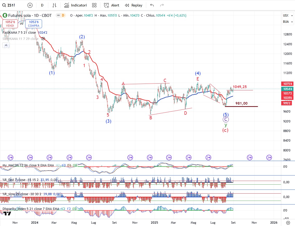Open the Indicatori menu
This screenshot has height=226, width=295.
pyautogui.click(x=76, y=5)
